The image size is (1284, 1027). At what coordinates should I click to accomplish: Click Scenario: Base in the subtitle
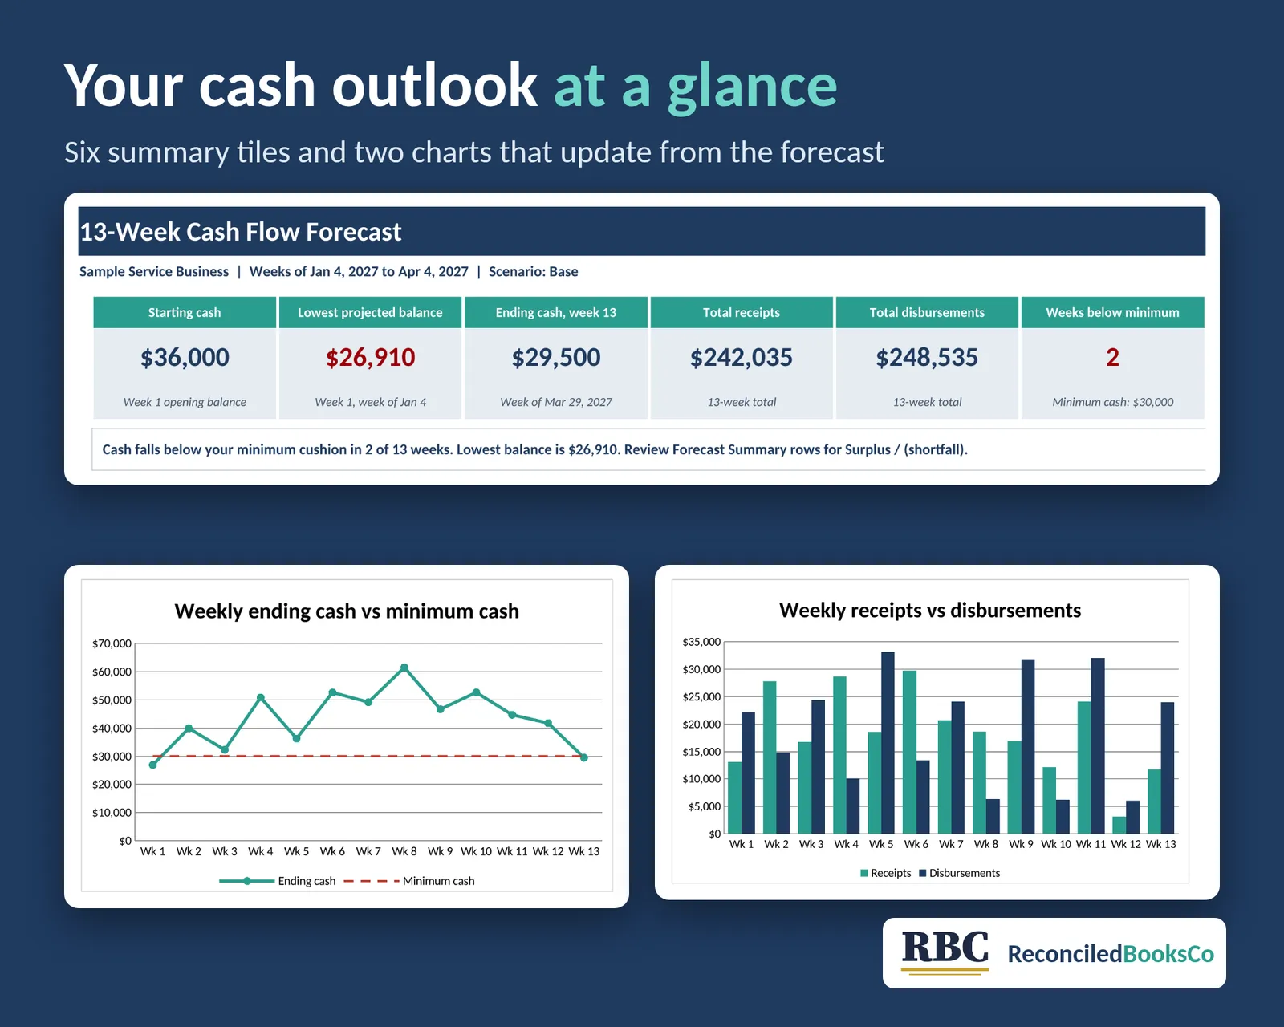point(533,271)
